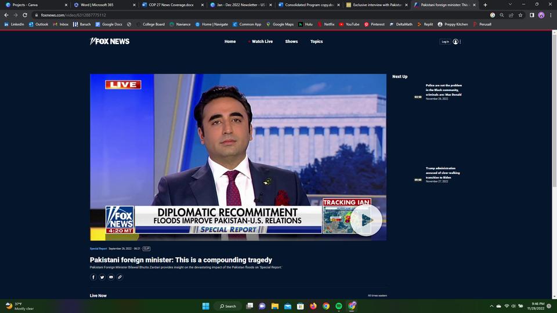
Task: Click the CLIP badge under the video
Action: [146, 249]
